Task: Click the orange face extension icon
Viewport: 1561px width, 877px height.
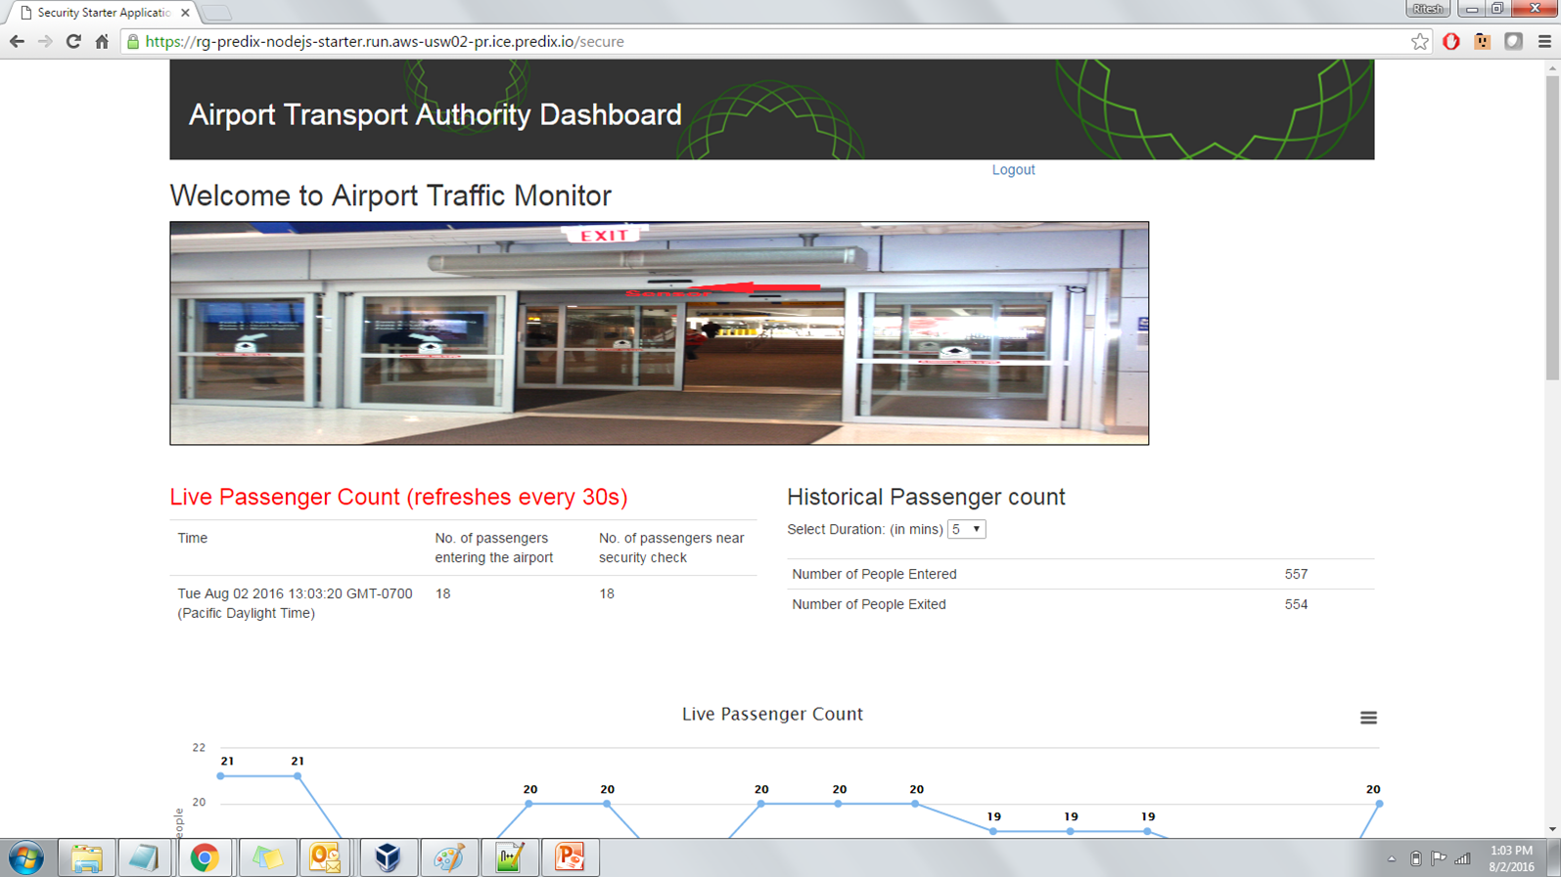Action: point(1483,42)
